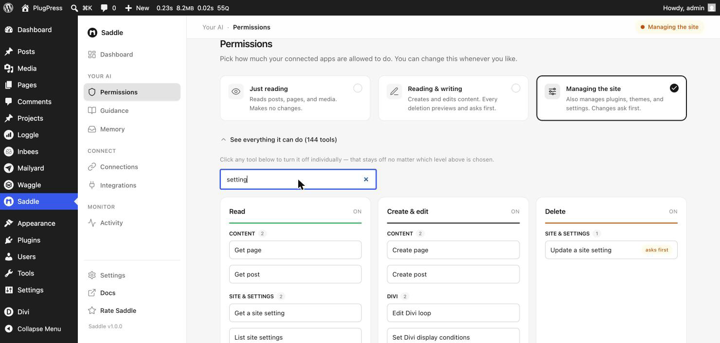Click the Rate Saddle star icon

(x=92, y=310)
